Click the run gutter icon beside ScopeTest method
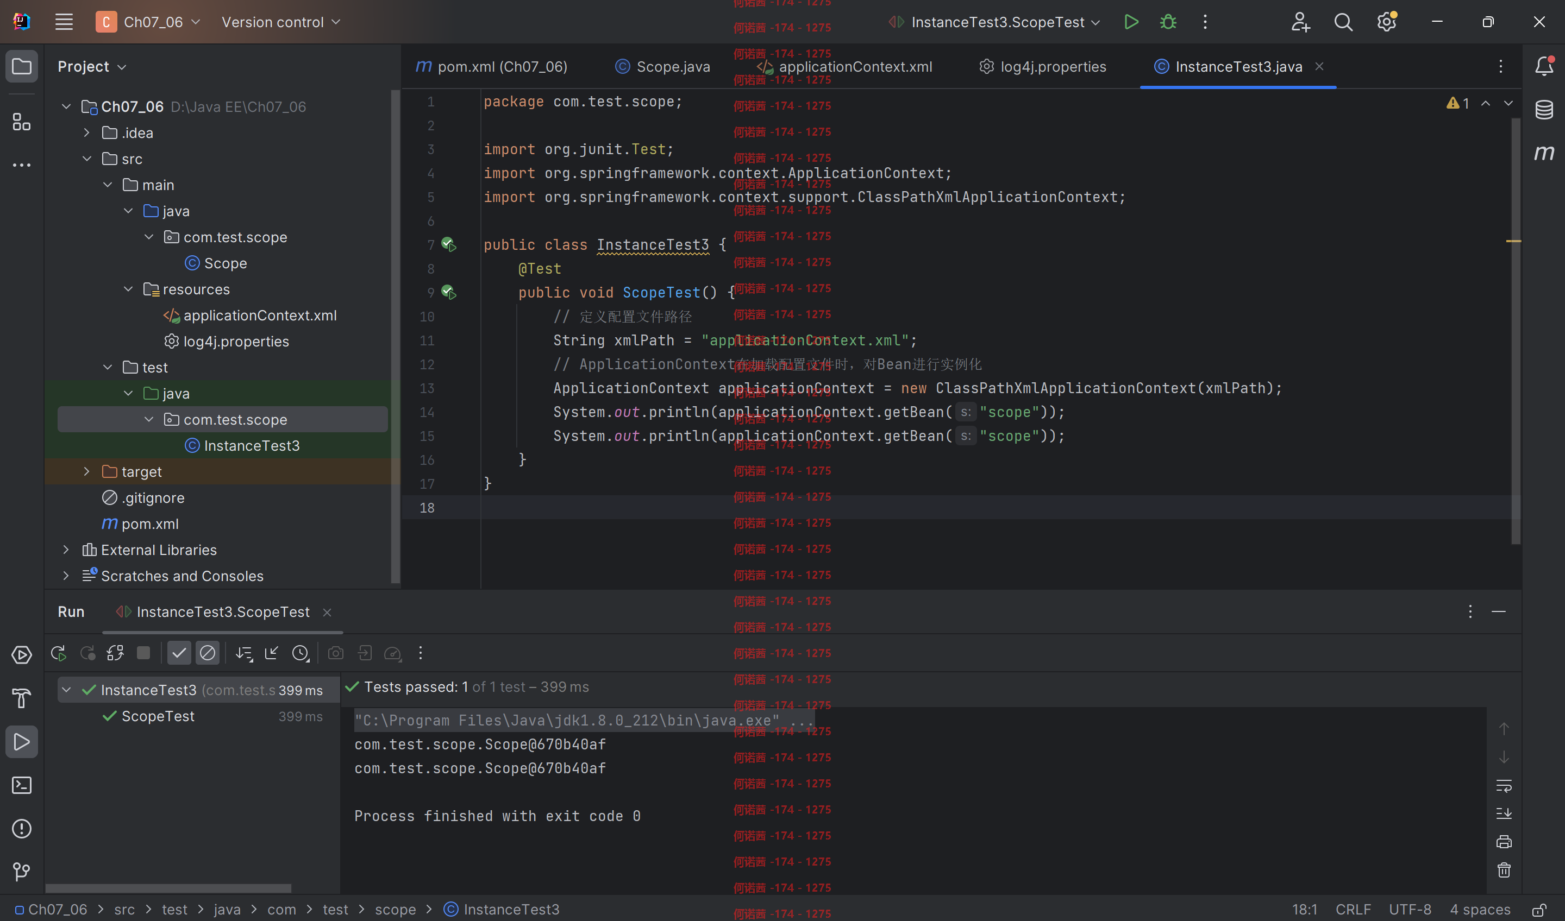 pos(448,292)
